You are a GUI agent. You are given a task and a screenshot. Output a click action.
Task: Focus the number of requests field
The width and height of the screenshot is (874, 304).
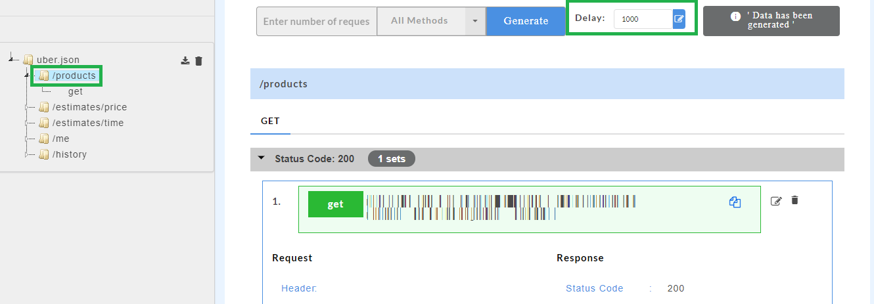[316, 21]
